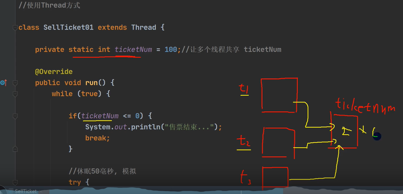
Task: Click the extends keyword
Action: (112, 27)
